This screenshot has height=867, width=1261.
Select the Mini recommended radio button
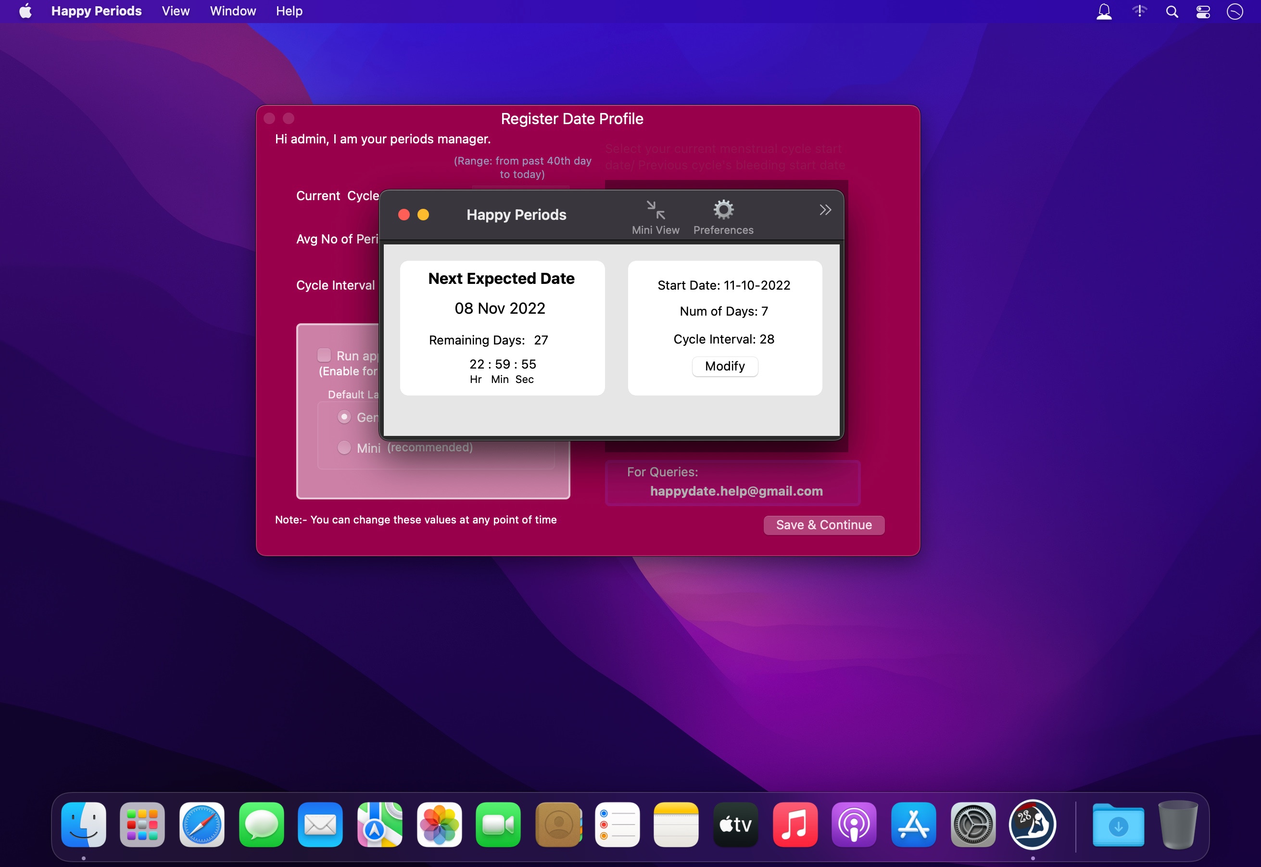(x=344, y=447)
